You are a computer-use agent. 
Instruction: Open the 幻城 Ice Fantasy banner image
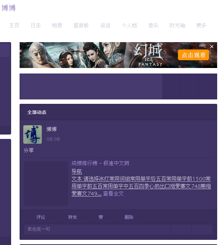[118, 55]
